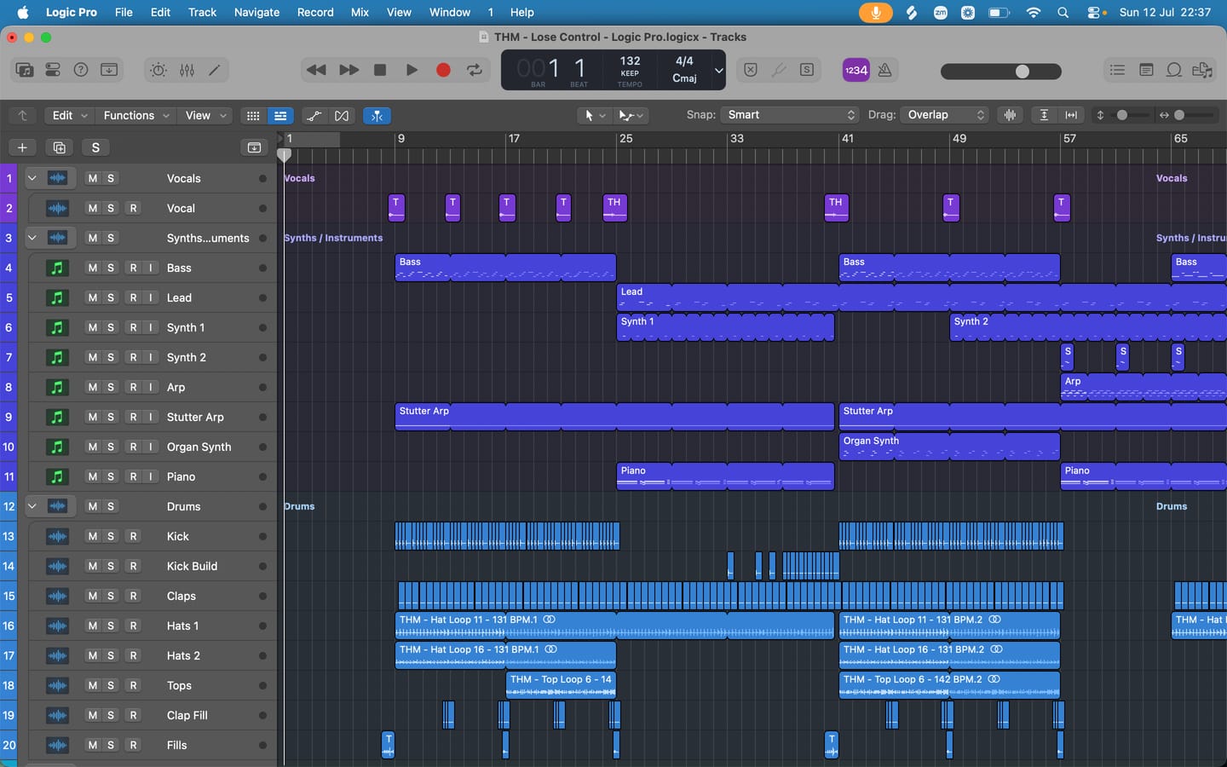Show Global Tracks button

[x=254, y=147]
